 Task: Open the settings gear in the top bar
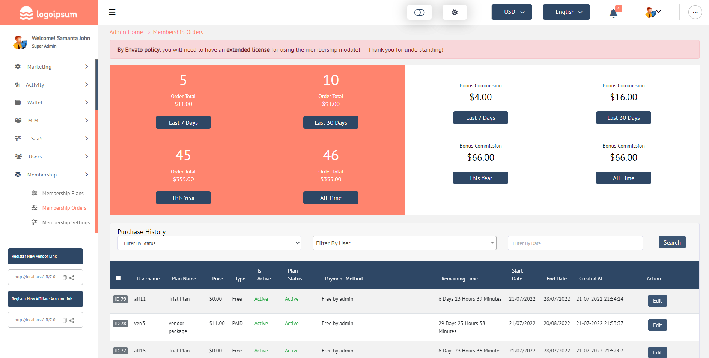455,12
